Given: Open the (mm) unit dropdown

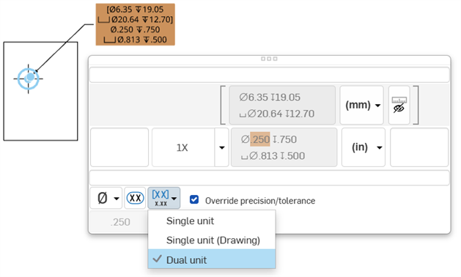Looking at the screenshot, I should (x=361, y=105).
